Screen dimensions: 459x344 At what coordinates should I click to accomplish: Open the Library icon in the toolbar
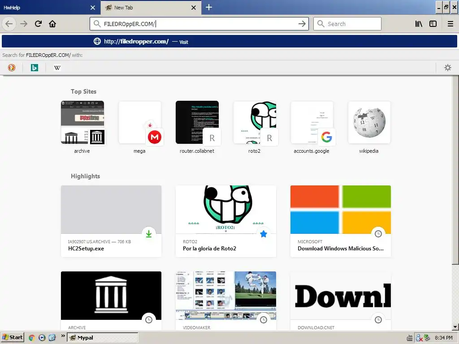click(419, 24)
